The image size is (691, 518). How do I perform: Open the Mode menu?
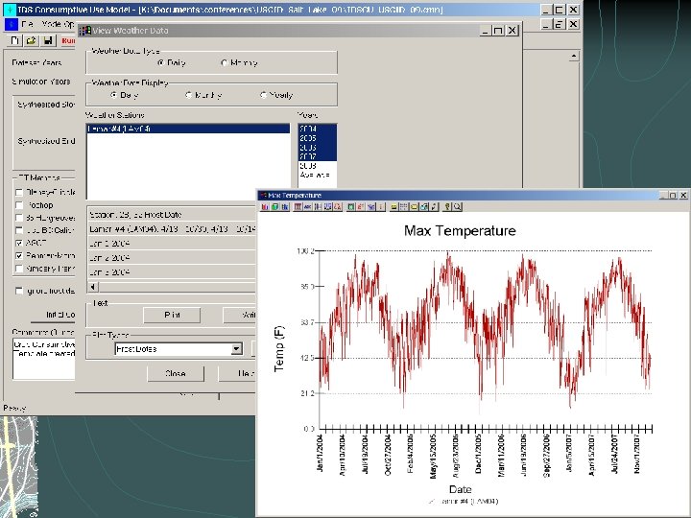coord(52,24)
